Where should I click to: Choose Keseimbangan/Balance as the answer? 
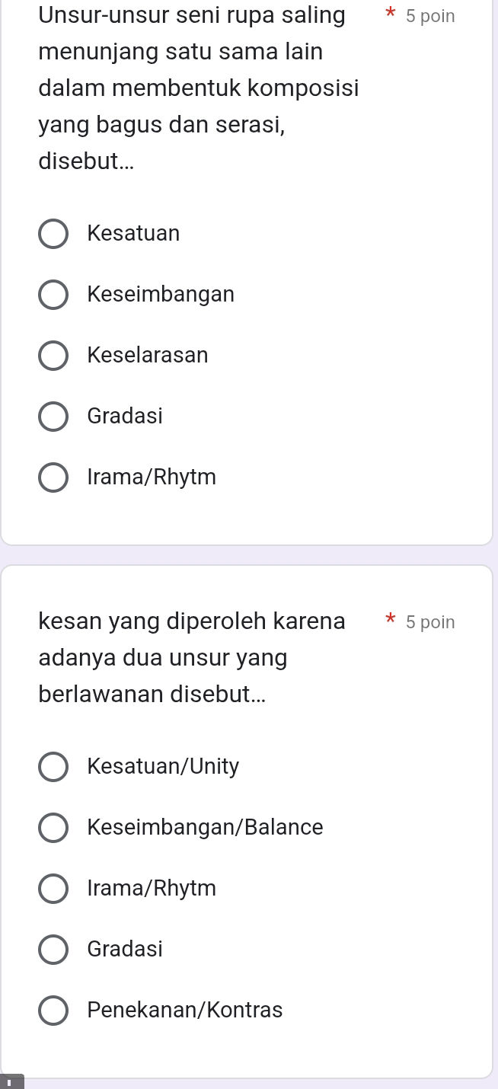tap(53, 828)
